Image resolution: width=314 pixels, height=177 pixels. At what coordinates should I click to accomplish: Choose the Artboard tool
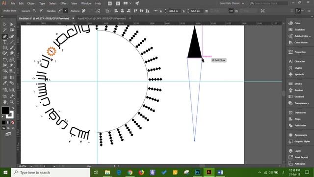click(4, 96)
